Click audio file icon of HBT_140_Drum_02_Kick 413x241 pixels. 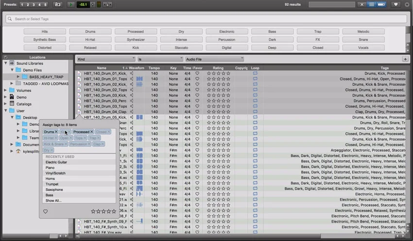79,84
